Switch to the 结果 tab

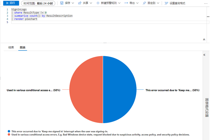[x=11, y=47]
